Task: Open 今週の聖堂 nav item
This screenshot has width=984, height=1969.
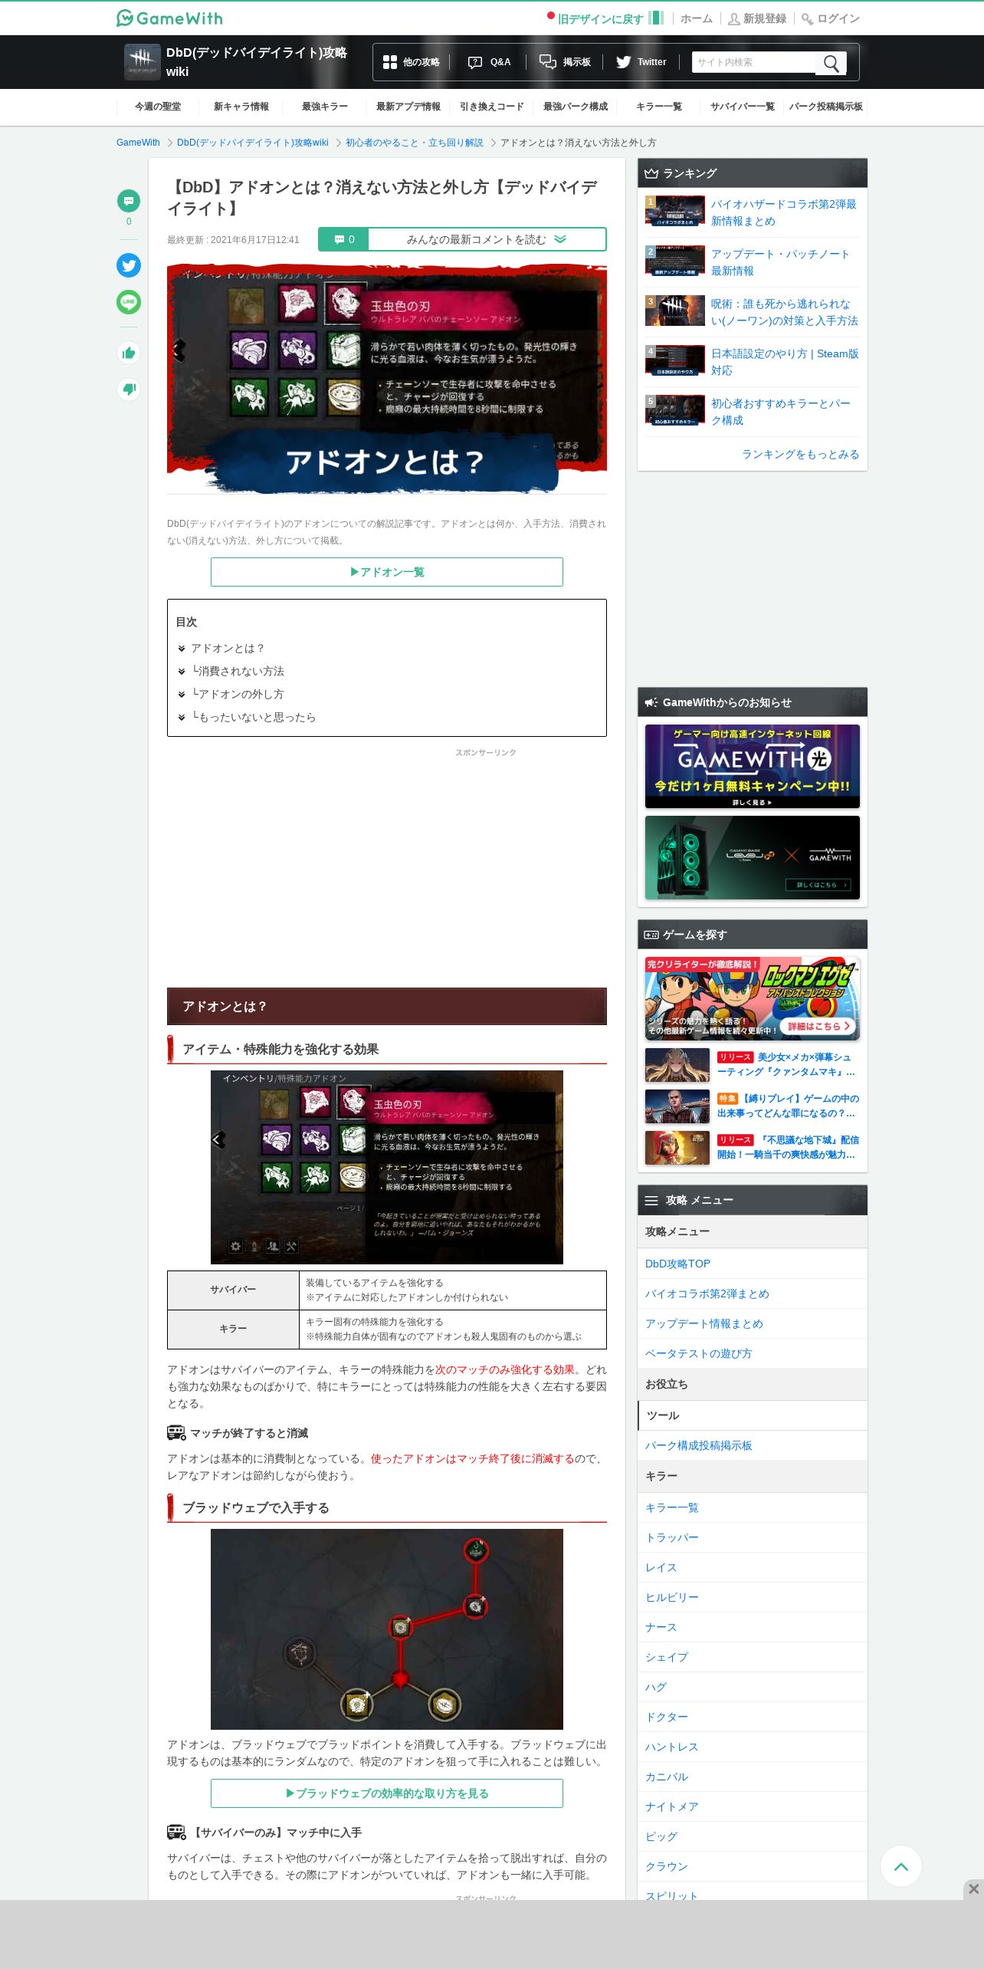Action: click(158, 107)
